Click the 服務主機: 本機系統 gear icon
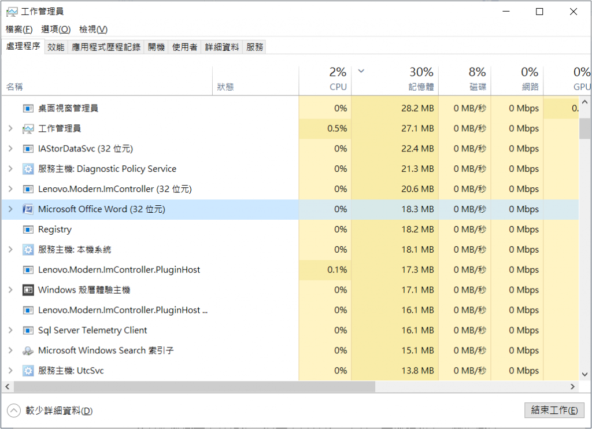Image resolution: width=592 pixels, height=429 pixels. click(28, 250)
